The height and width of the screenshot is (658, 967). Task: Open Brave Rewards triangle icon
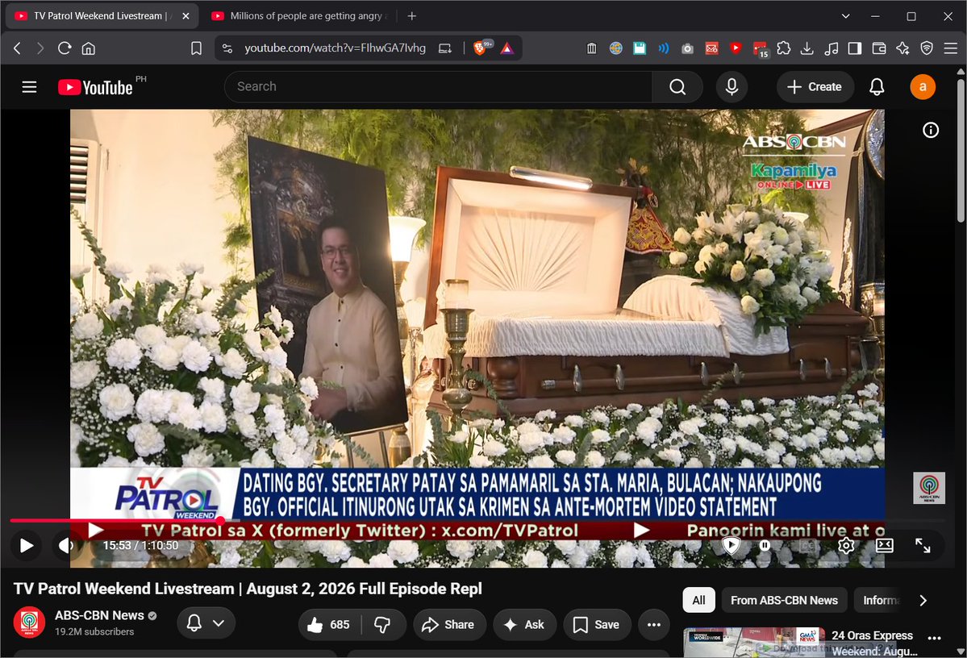click(507, 48)
